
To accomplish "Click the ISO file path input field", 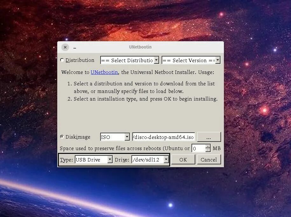I will coord(163,137).
